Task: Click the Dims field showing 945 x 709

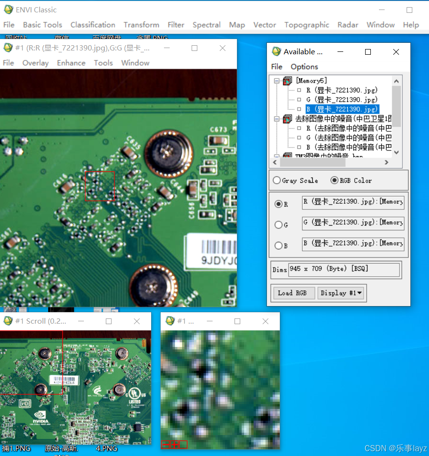Action: [x=344, y=269]
